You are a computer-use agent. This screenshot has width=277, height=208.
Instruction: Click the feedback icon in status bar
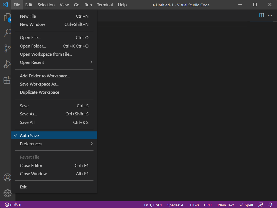[260, 205]
